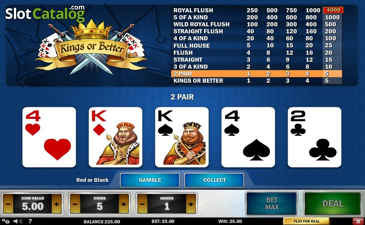
Task: Increase hands with plus button
Action: click(x=191, y=204)
